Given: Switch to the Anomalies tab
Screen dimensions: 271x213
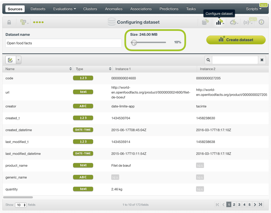Looking at the screenshot, I should coord(113,9).
